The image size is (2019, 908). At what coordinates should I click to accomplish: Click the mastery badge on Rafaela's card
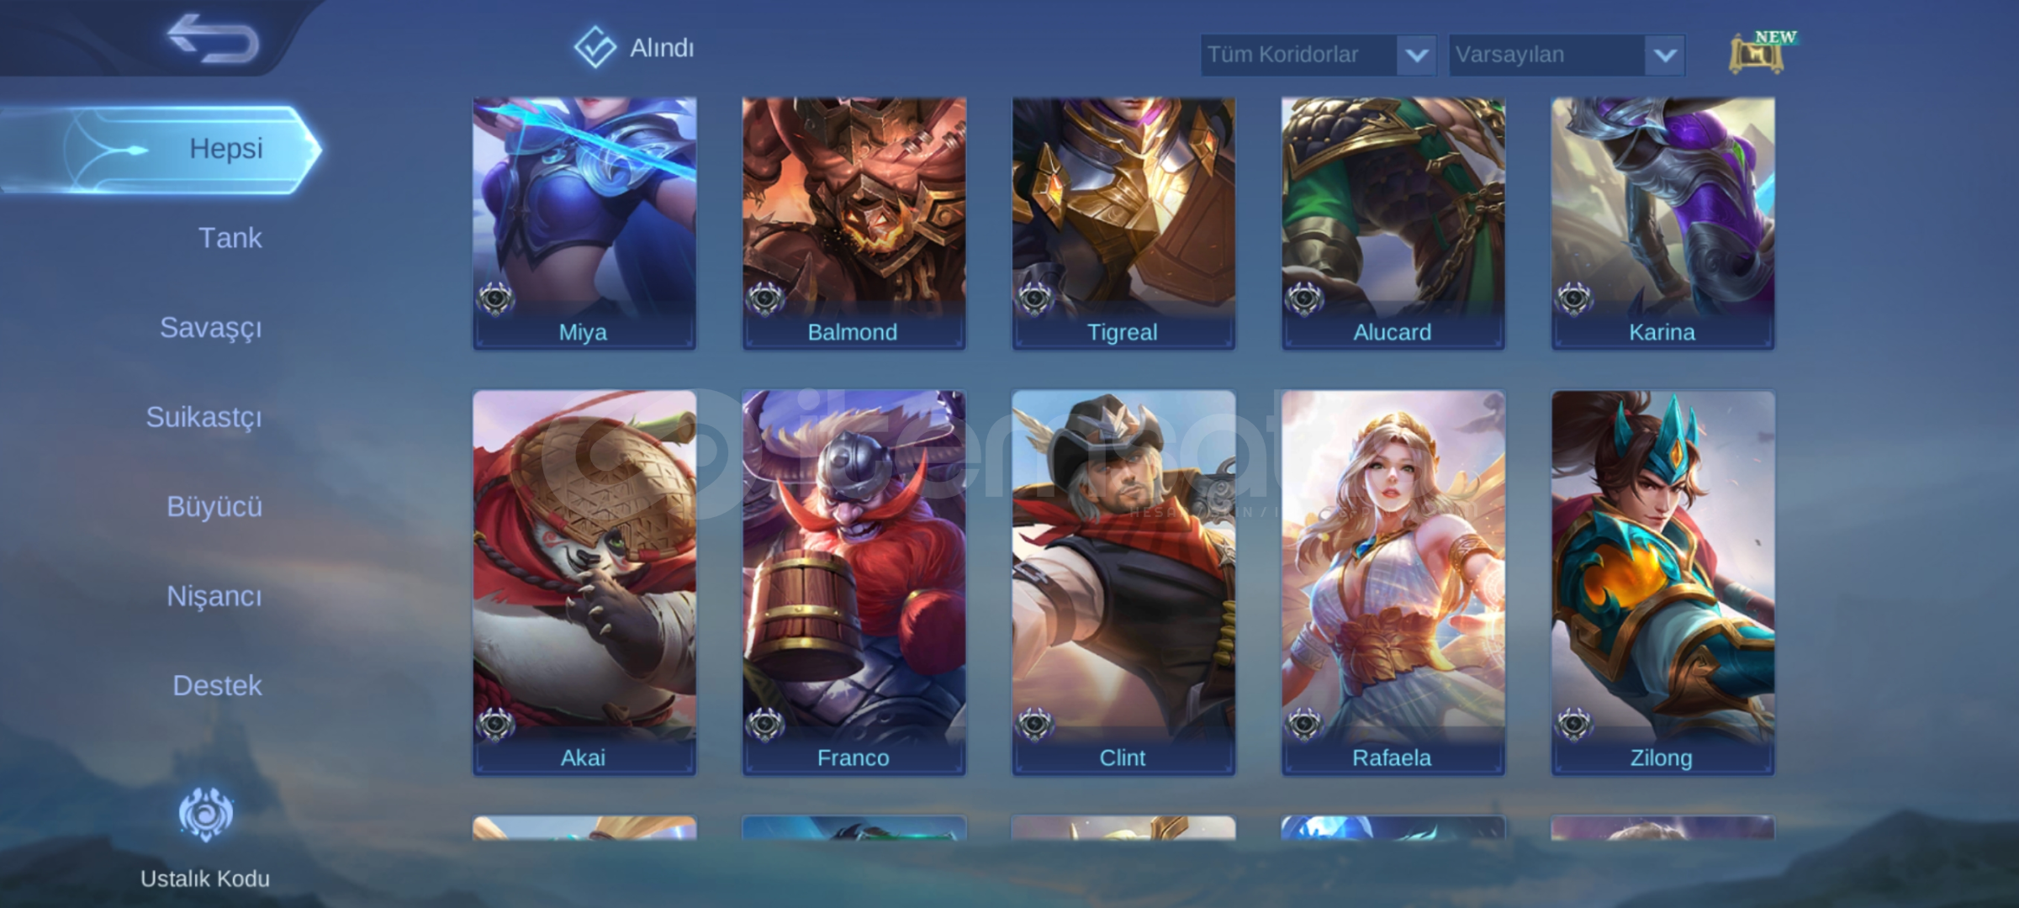1304,724
